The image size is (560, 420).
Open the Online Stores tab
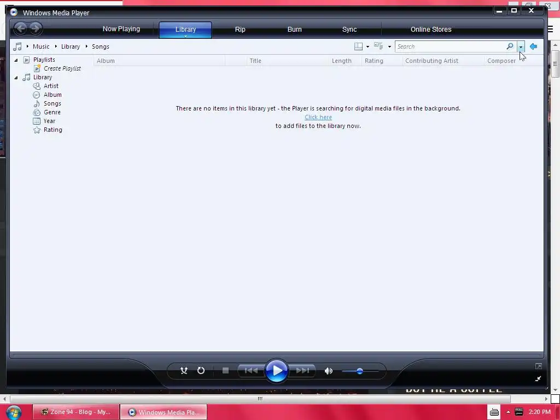coord(431,30)
